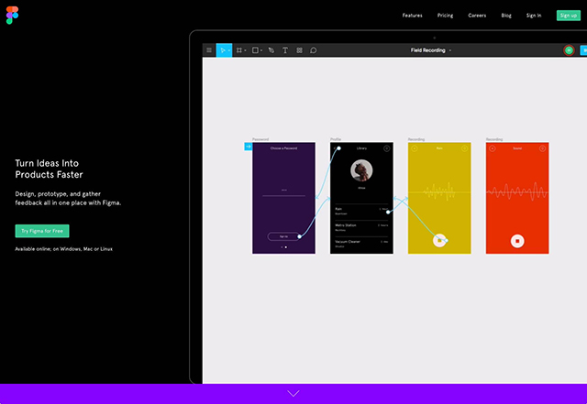Click the Profile frame label above Library screen
Viewport: 587px width, 404px height.
tap(336, 139)
